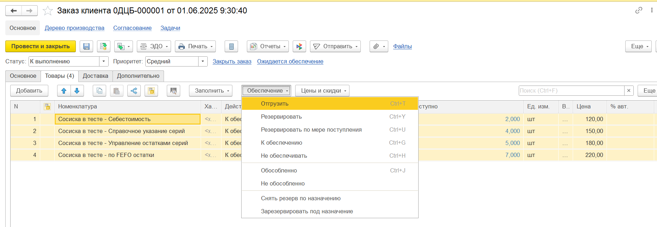Image resolution: width=657 pixels, height=227 pixels.
Task: Expand the Цены и скидки dropdown
Action: tap(322, 91)
